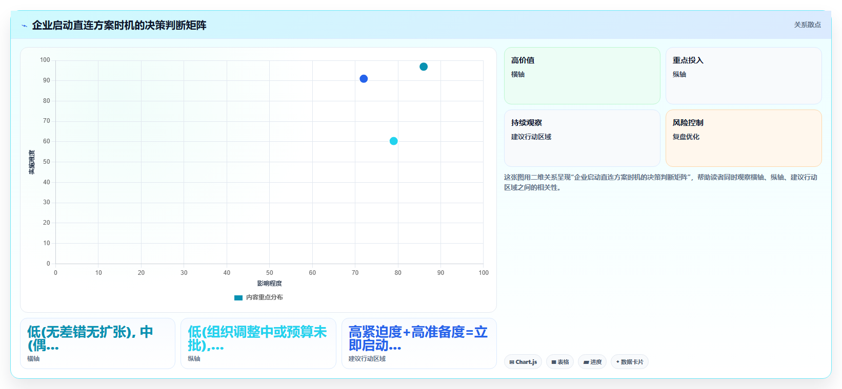This screenshot has height=389, width=842.
Task: Click the 关系散点 label in header
Action: [807, 25]
